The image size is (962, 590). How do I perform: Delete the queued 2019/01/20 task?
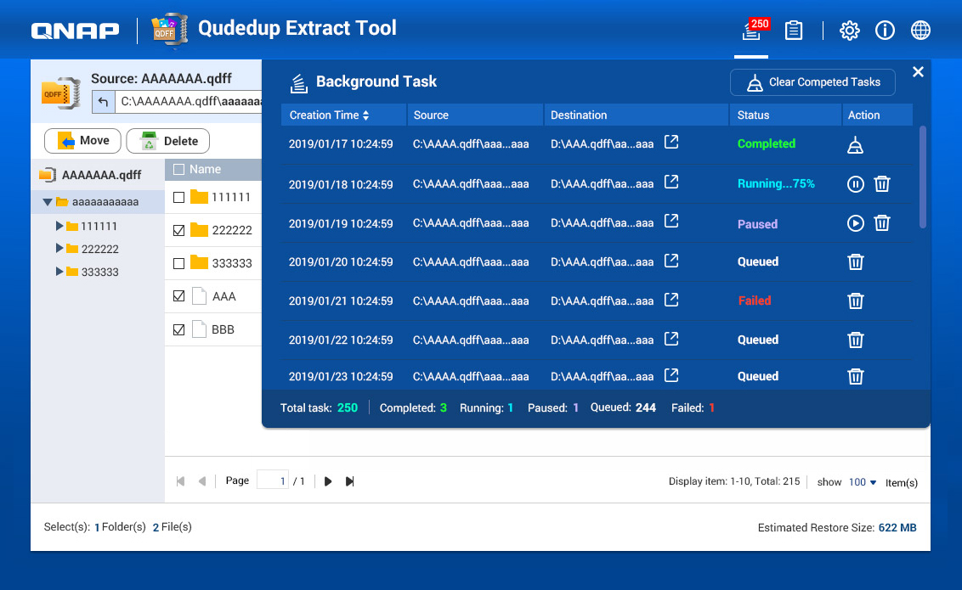[855, 262]
